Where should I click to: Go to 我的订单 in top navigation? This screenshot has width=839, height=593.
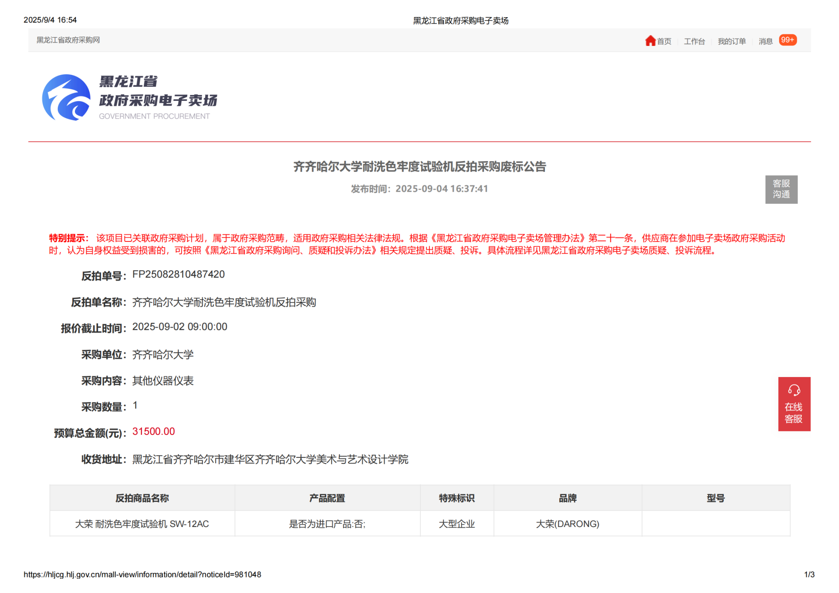[731, 41]
